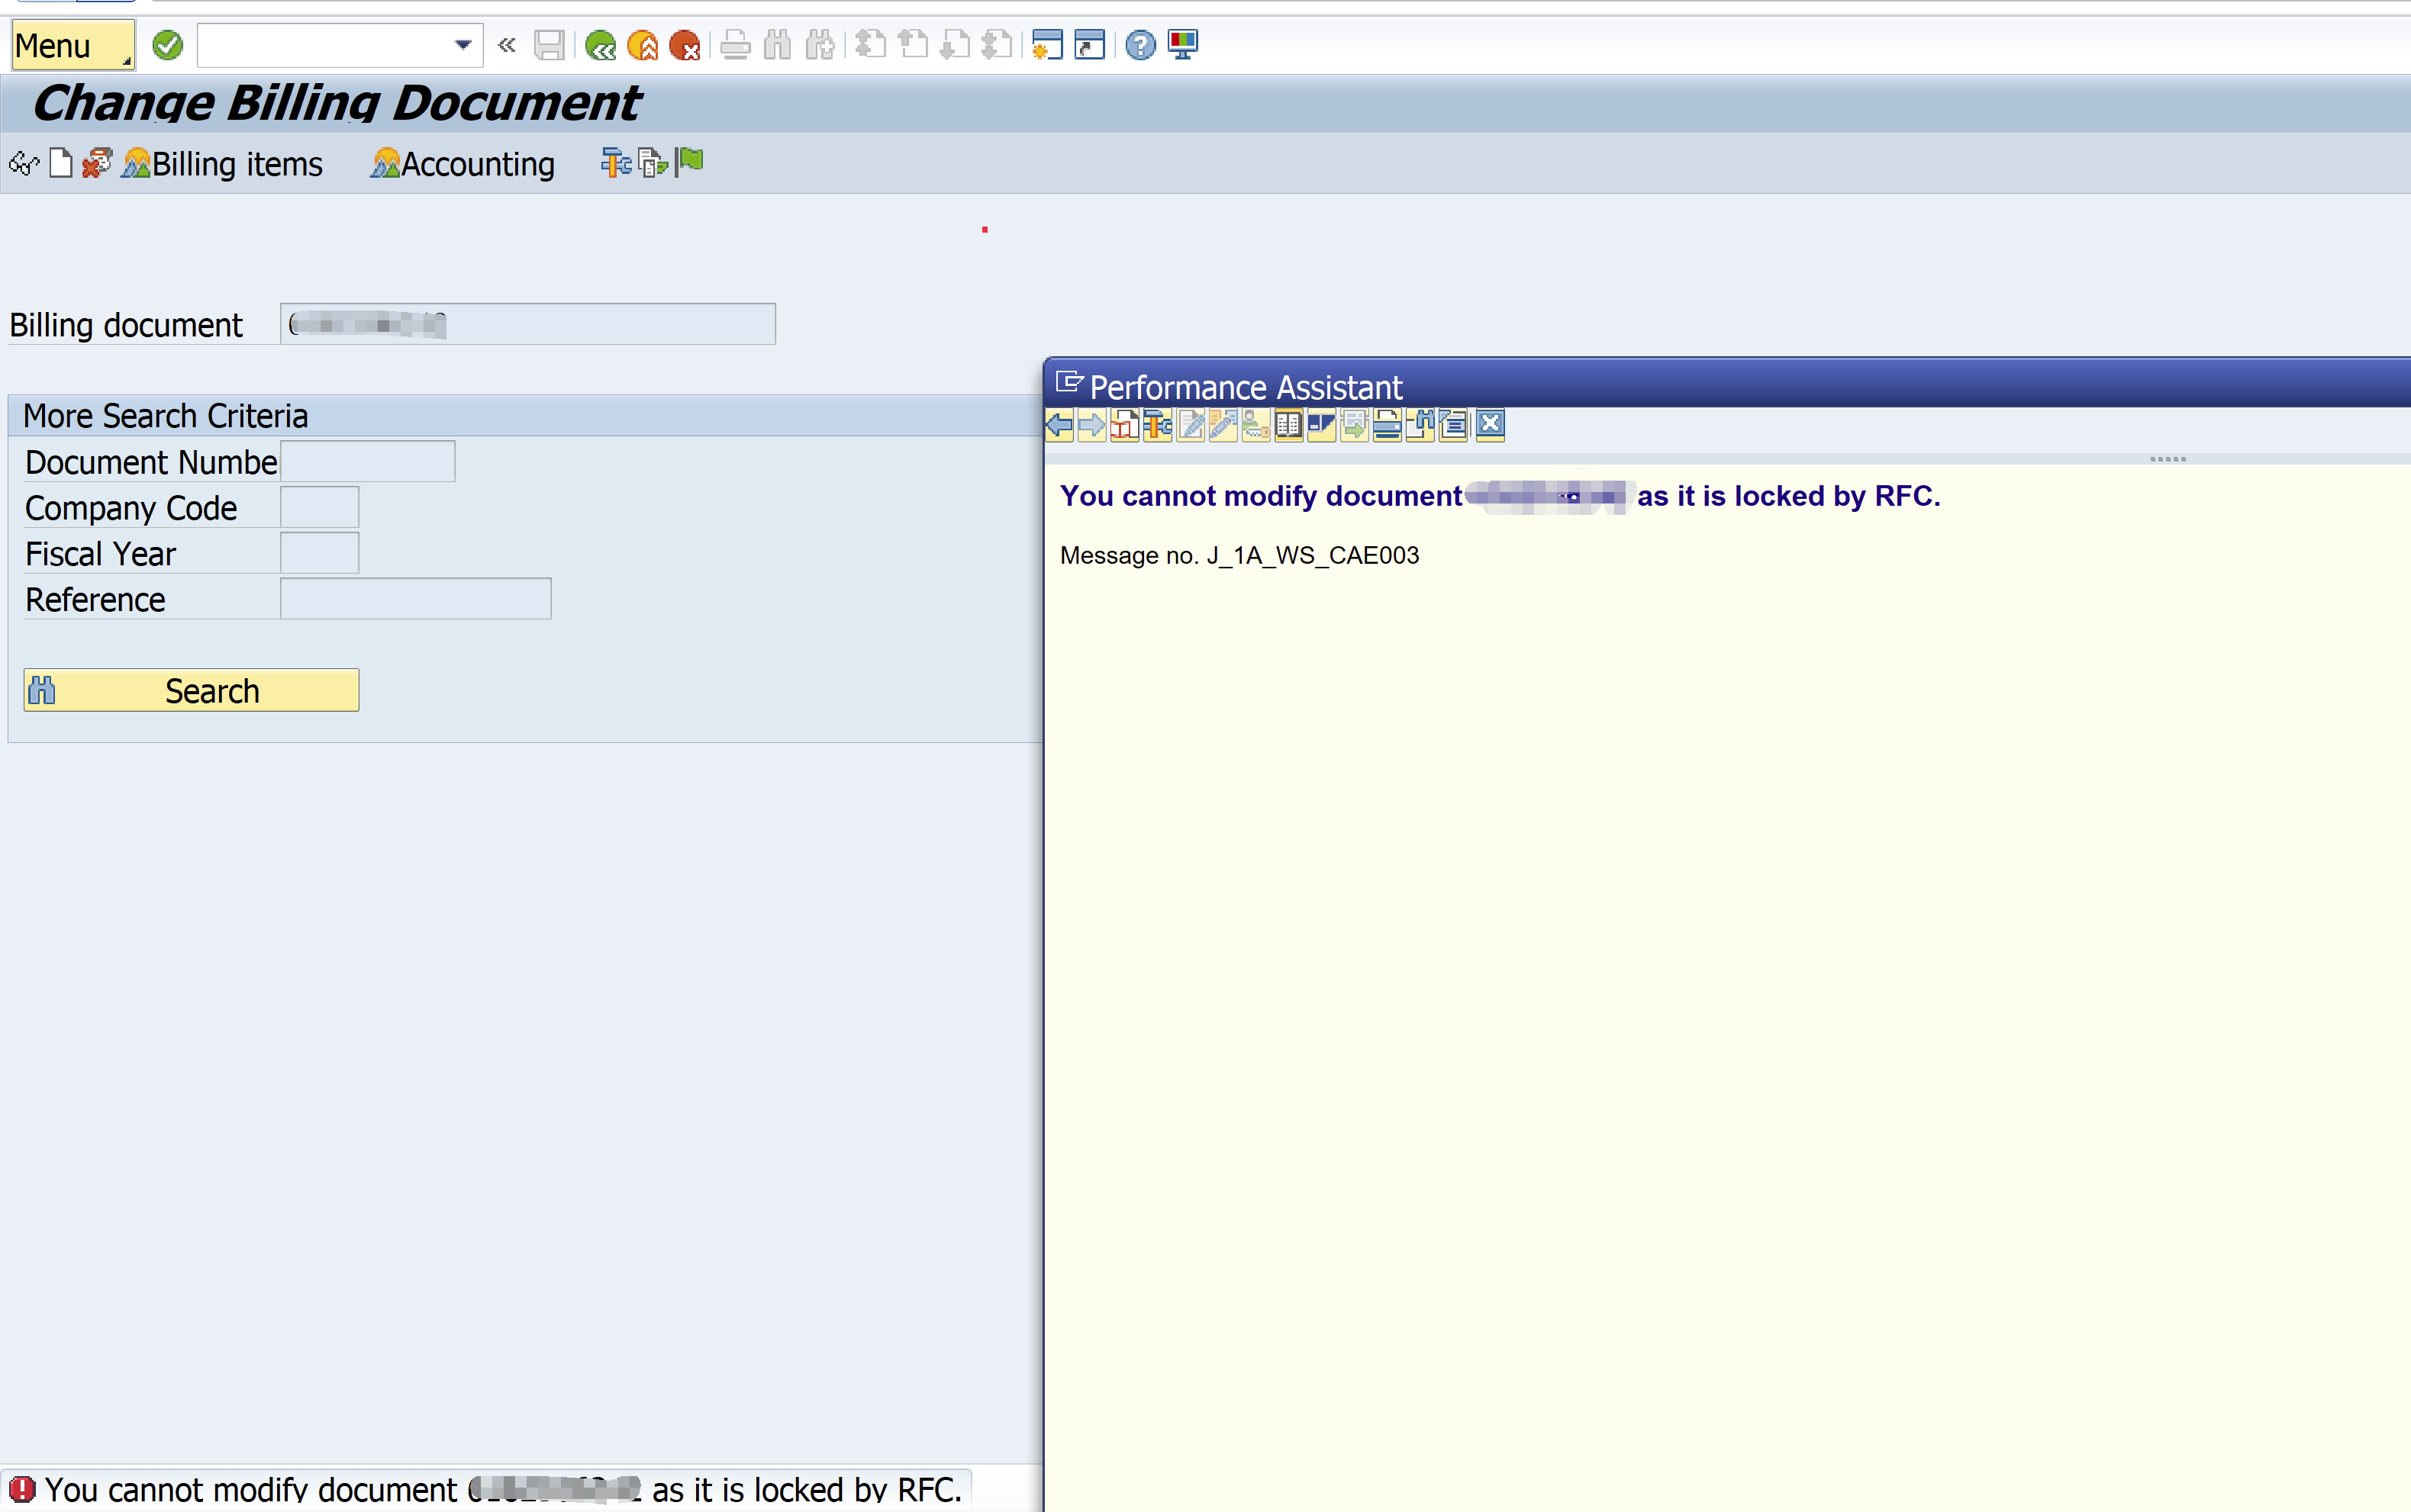Image resolution: width=2411 pixels, height=1512 pixels.
Task: Click Print icon in Performance Assistant toolbar
Action: (x=1388, y=426)
